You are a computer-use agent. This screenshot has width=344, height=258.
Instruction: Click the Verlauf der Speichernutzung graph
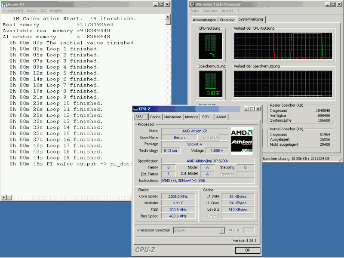coord(283,84)
